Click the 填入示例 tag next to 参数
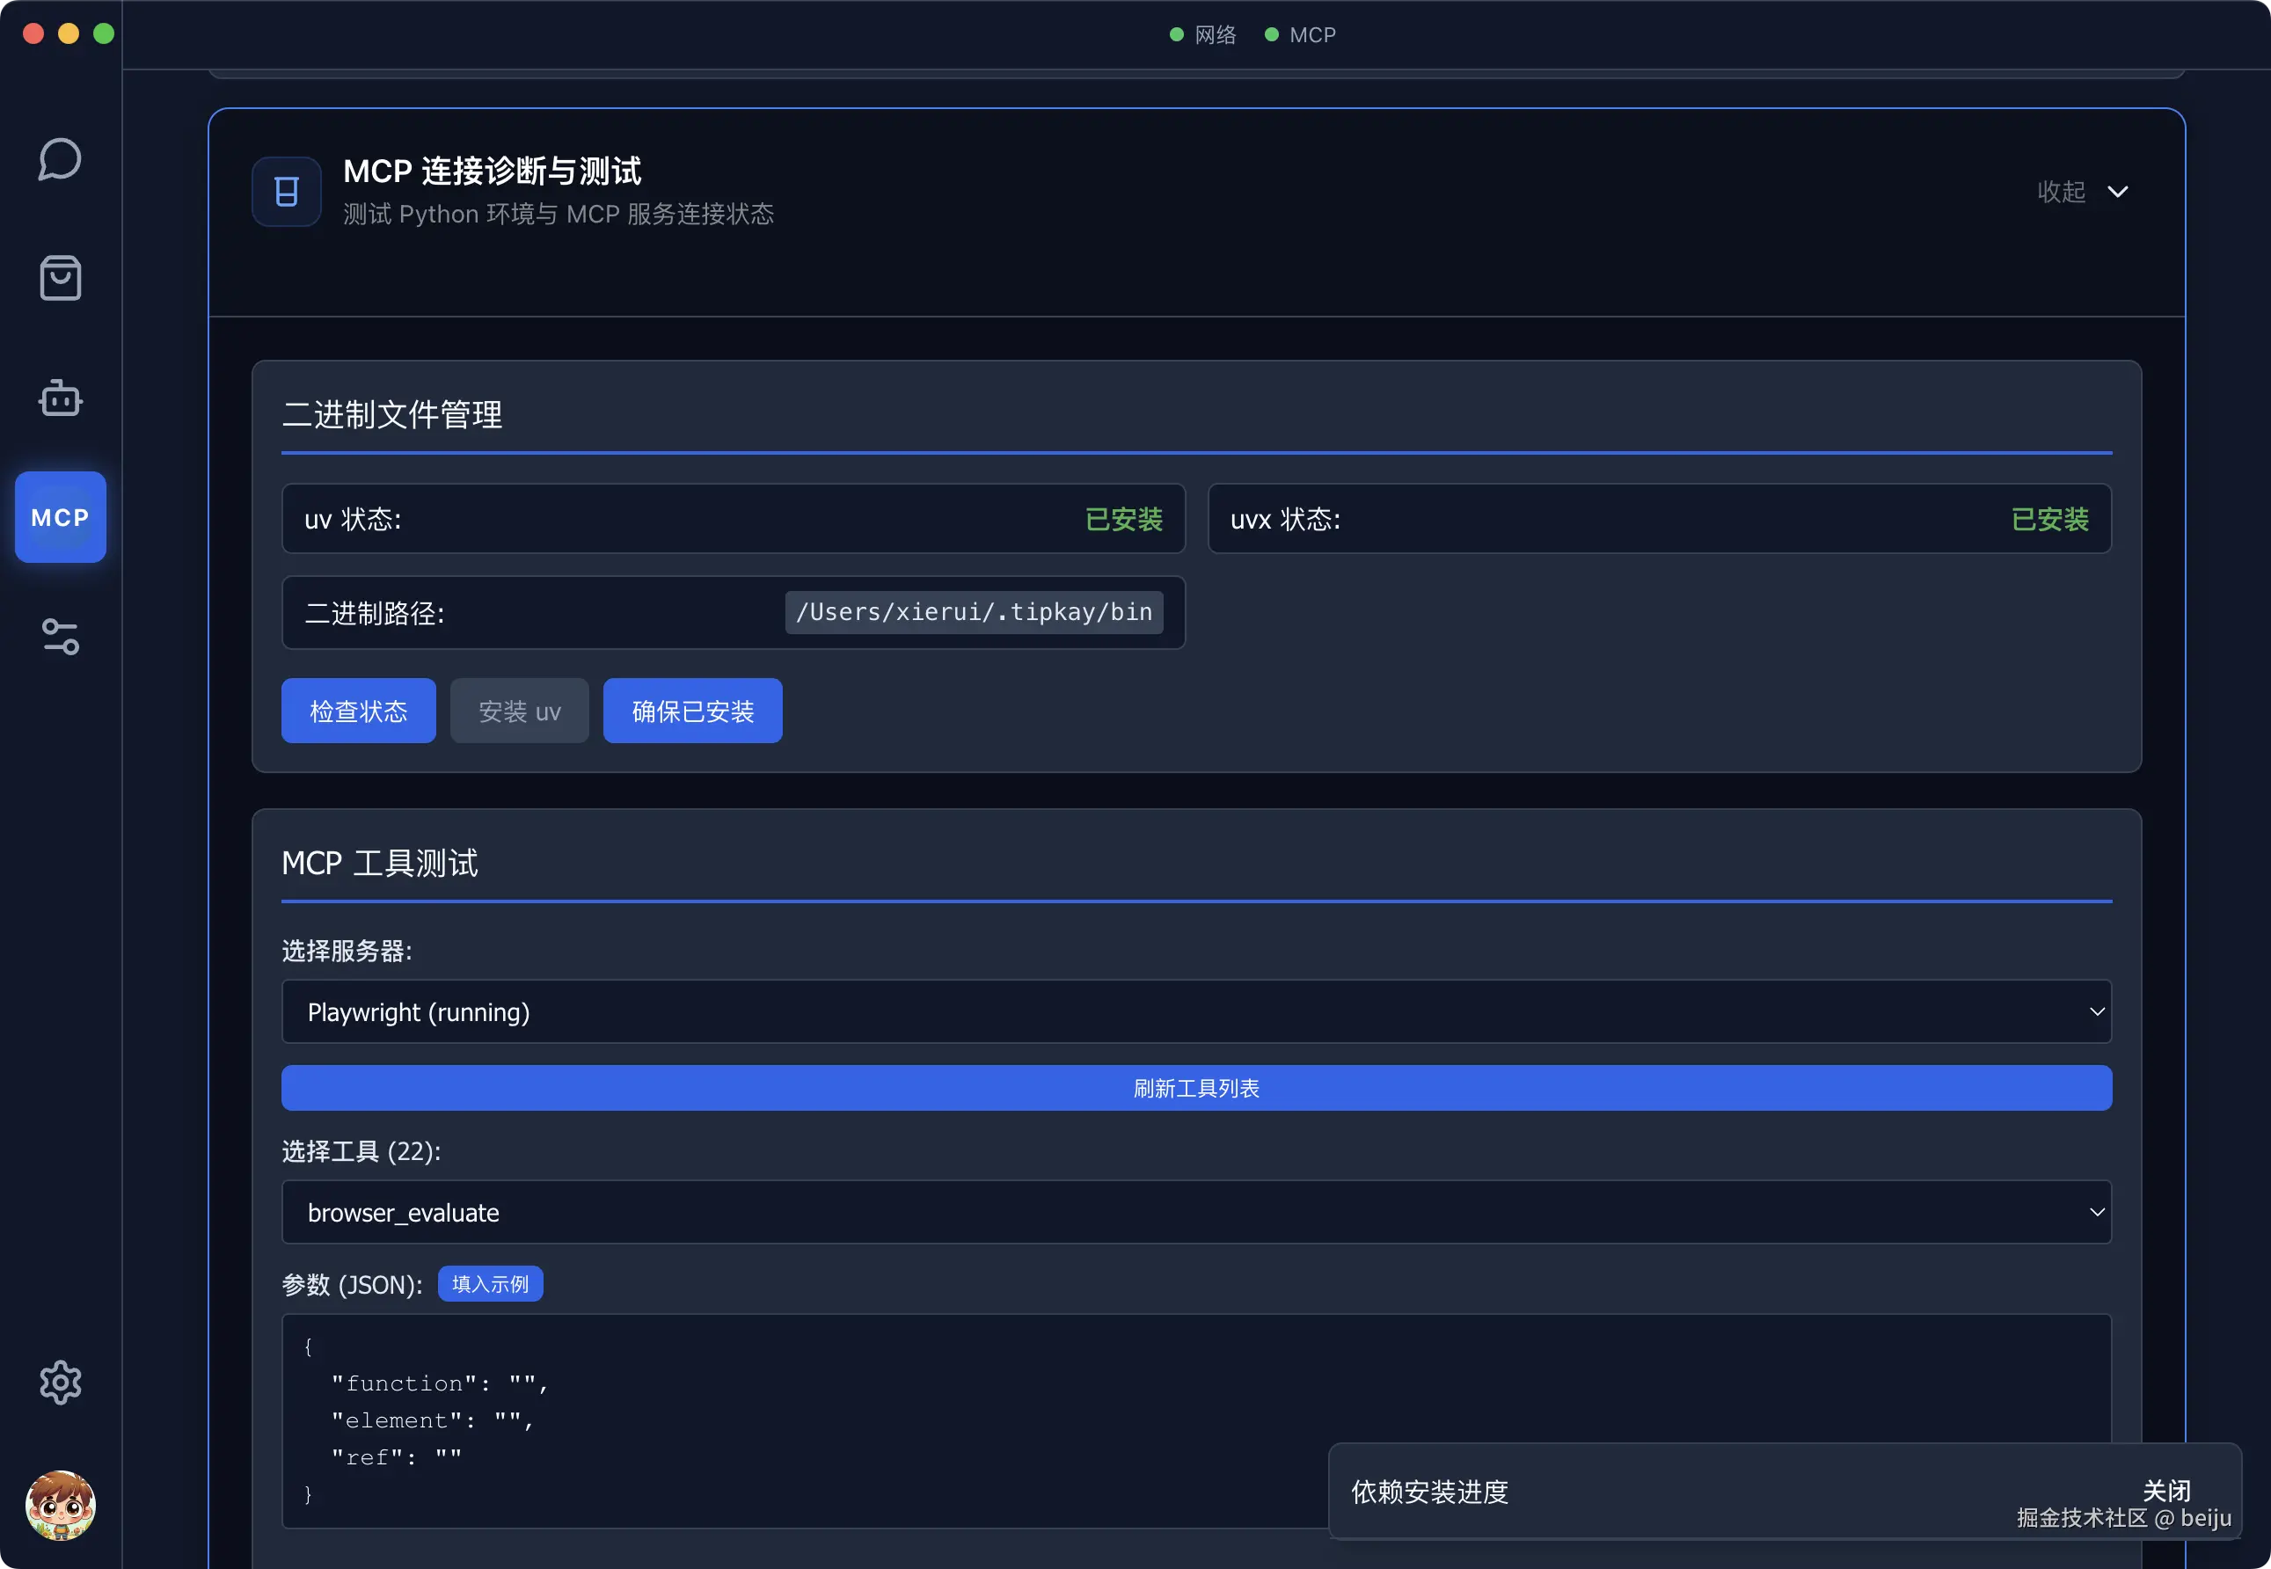The height and width of the screenshot is (1569, 2271). pyautogui.click(x=490, y=1283)
